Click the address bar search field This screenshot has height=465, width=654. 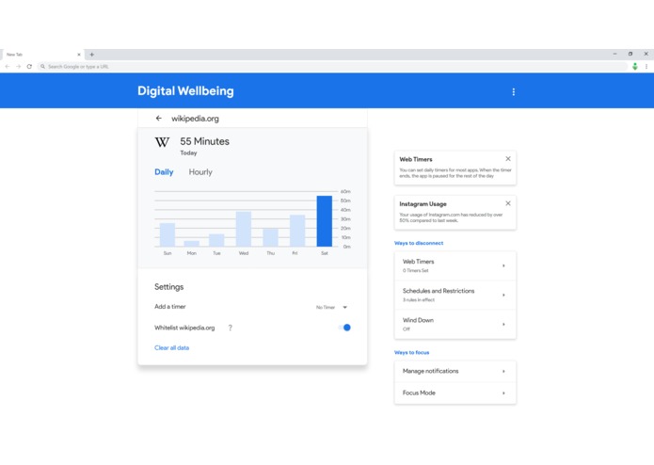(332, 66)
